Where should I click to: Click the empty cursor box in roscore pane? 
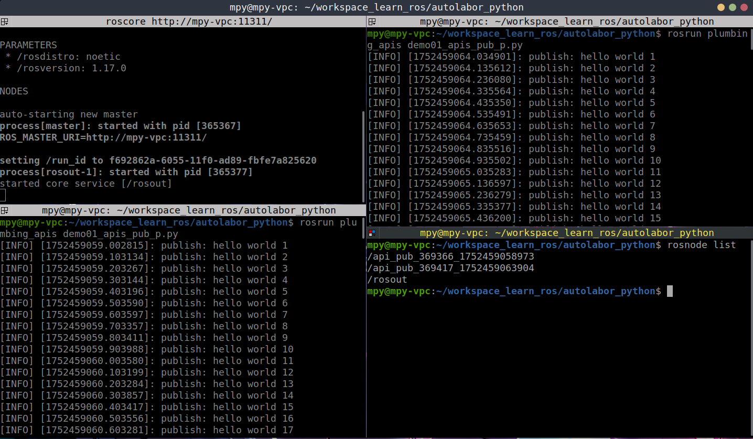tap(3, 196)
